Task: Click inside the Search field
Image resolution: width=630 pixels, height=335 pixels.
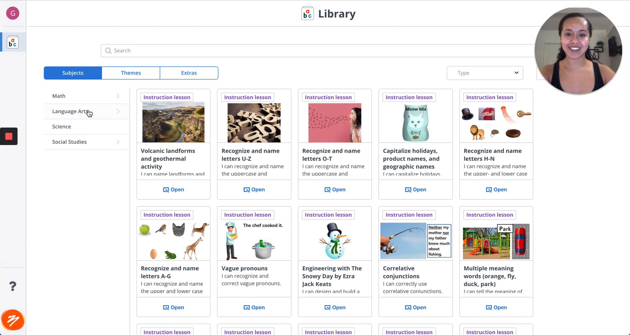Action: pos(230,50)
